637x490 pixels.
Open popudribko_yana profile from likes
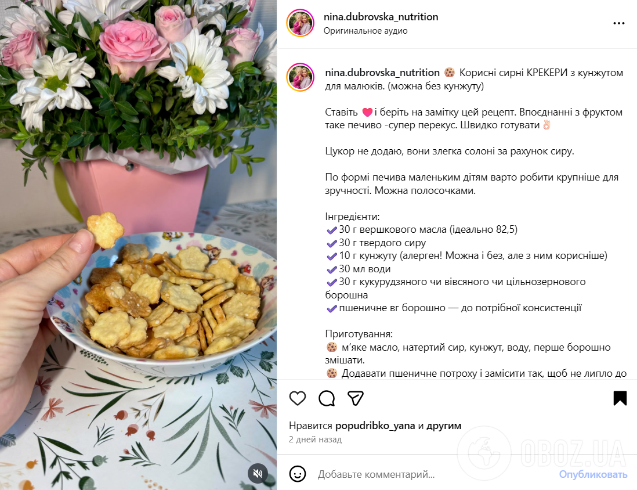pos(375,426)
